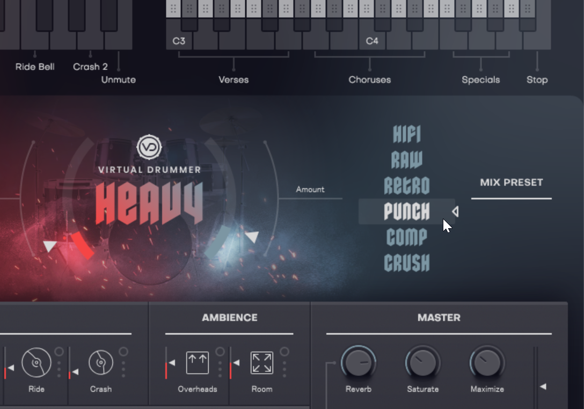584x409 pixels.
Task: Toggle the circle button on Crash channel
Action: (x=123, y=351)
